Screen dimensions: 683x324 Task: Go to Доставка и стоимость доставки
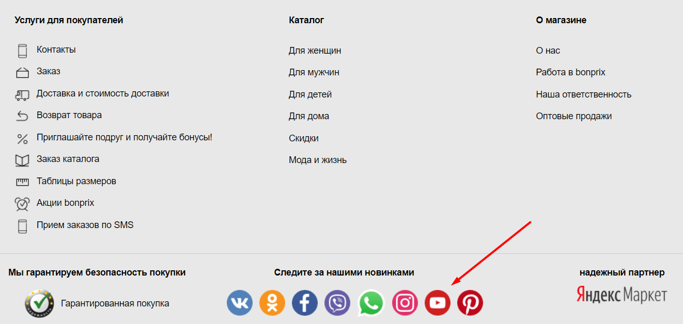[x=103, y=93]
